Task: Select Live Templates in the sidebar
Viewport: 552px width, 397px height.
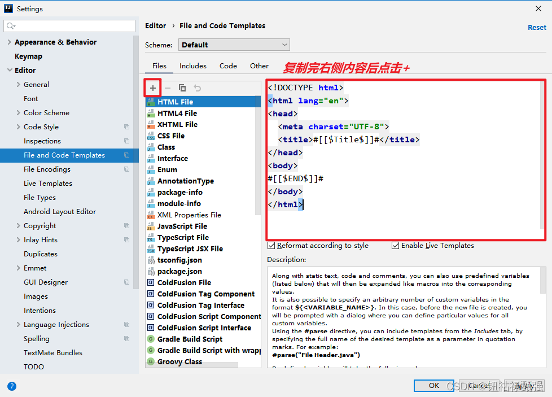Action: [x=47, y=183]
